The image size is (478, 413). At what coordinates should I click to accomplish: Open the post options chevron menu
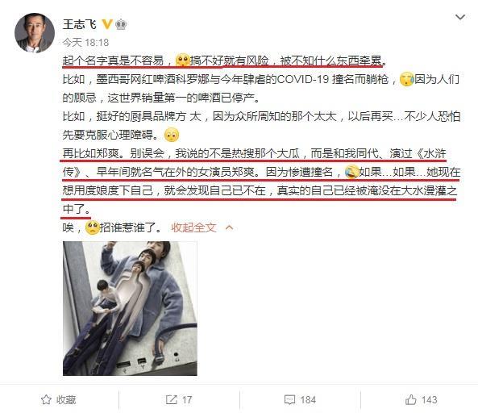460,17
